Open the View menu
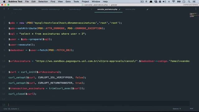Screen dimensions: 199x112 pyautogui.click(x=60, y=2)
